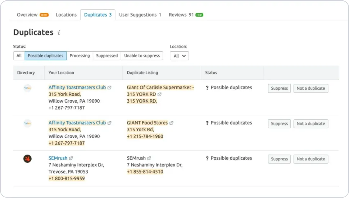
Task: Mark SEMrush listing as not a duplicate
Action: coord(311,159)
